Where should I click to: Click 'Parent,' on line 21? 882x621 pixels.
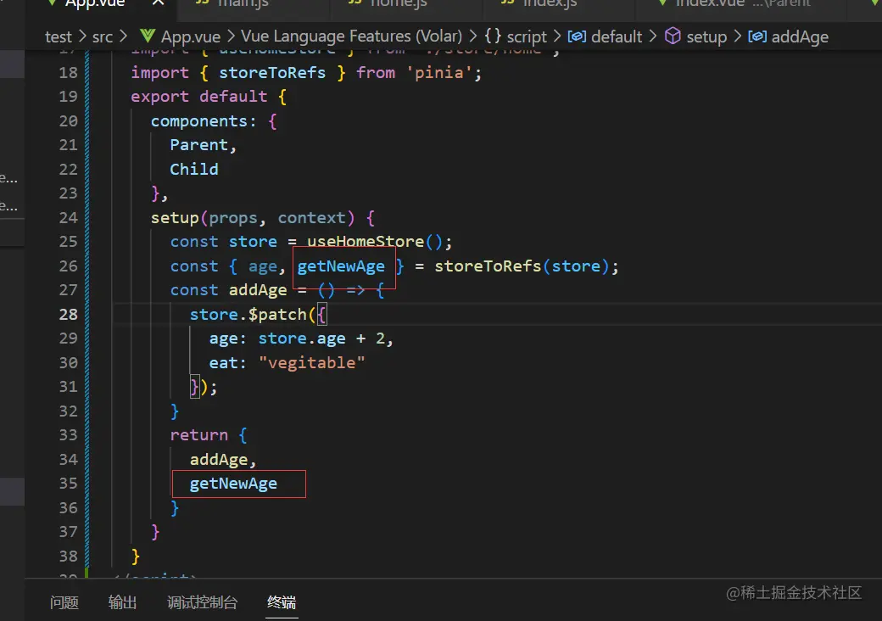[203, 145]
